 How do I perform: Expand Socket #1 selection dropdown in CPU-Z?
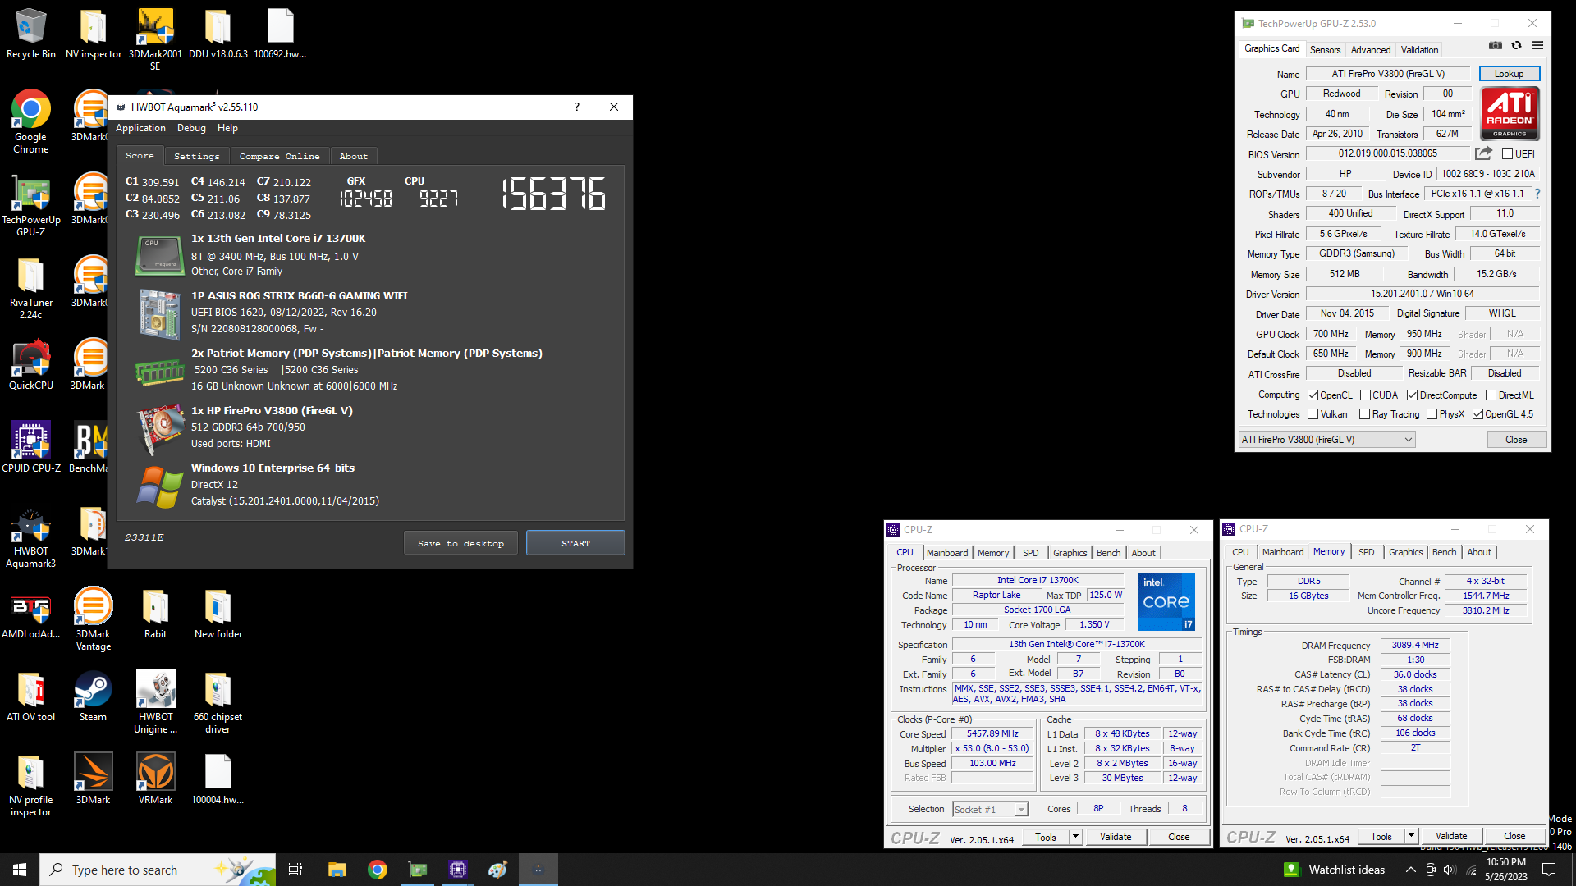click(x=1021, y=810)
